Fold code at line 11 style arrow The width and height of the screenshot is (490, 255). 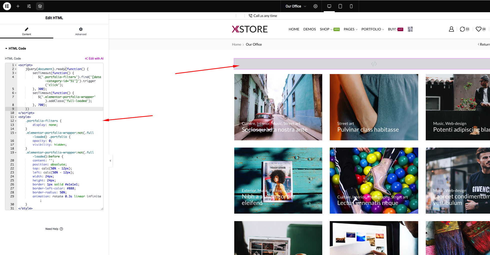click(15, 117)
